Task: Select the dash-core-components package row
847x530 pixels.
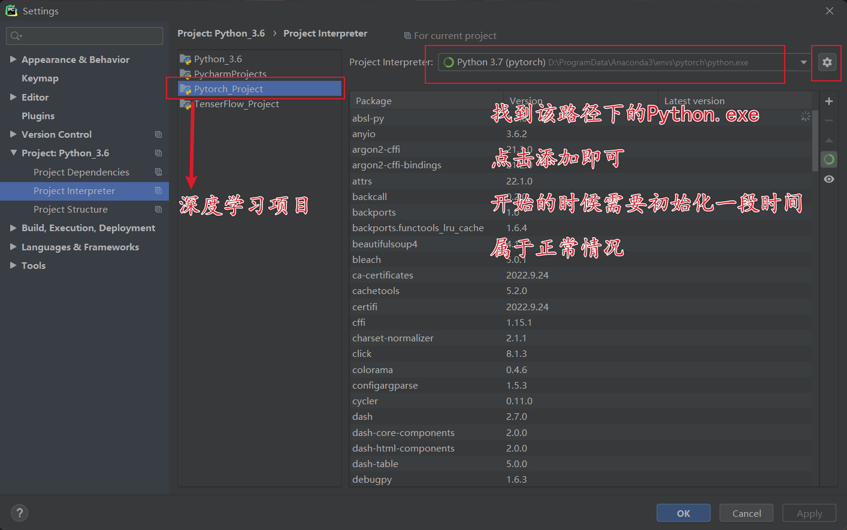Action: pyautogui.click(x=580, y=432)
